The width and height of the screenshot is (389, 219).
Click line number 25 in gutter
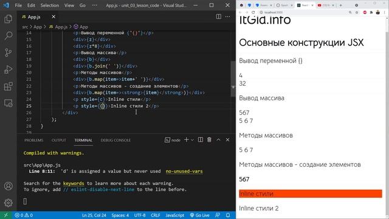[29, 106]
